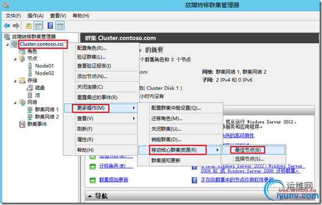Toggle the console tree pane toolbar icon
The image size is (322, 205).
coord(38,26)
